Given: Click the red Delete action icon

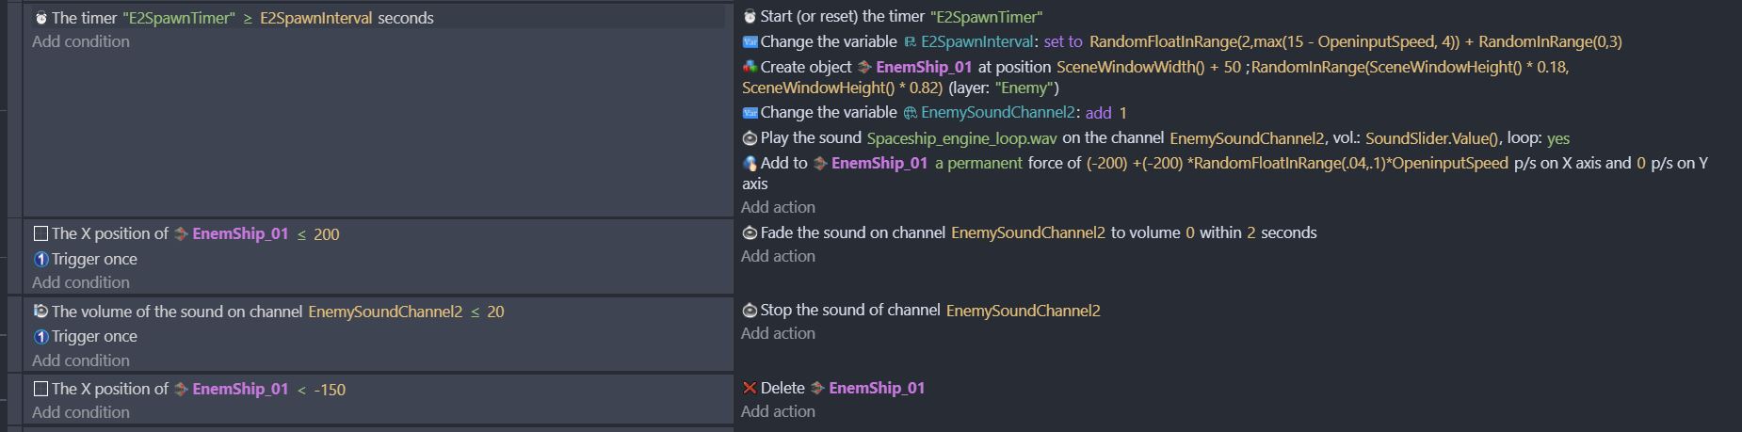Looking at the screenshot, I should pyautogui.click(x=750, y=388).
